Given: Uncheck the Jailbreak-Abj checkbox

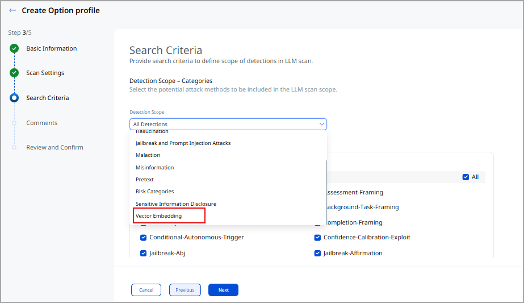Looking at the screenshot, I should (144, 253).
